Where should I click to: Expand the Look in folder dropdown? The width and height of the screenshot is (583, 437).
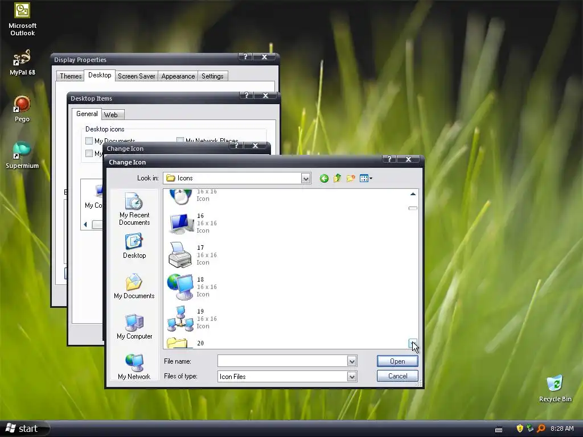coord(306,178)
